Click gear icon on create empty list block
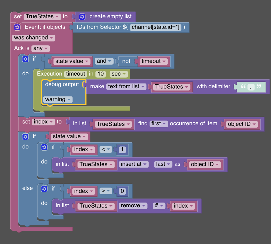This screenshot has height=244, width=271. 82,17
